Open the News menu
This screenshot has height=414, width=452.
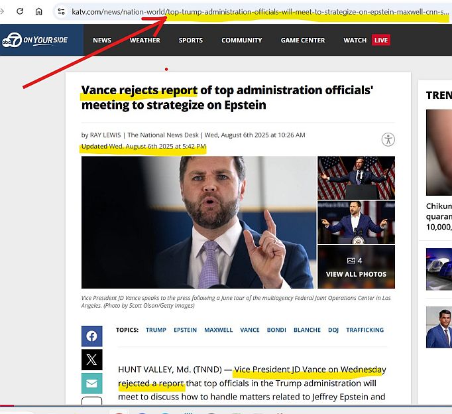coord(102,40)
